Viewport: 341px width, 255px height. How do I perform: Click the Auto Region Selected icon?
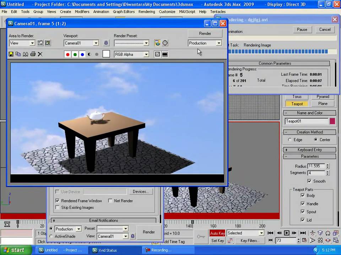pyautogui.click(x=48, y=43)
